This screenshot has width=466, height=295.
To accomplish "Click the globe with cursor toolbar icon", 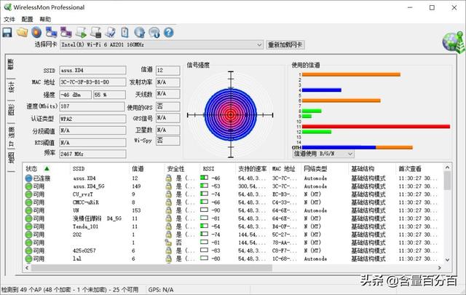I will pyautogui.click(x=139, y=32).
